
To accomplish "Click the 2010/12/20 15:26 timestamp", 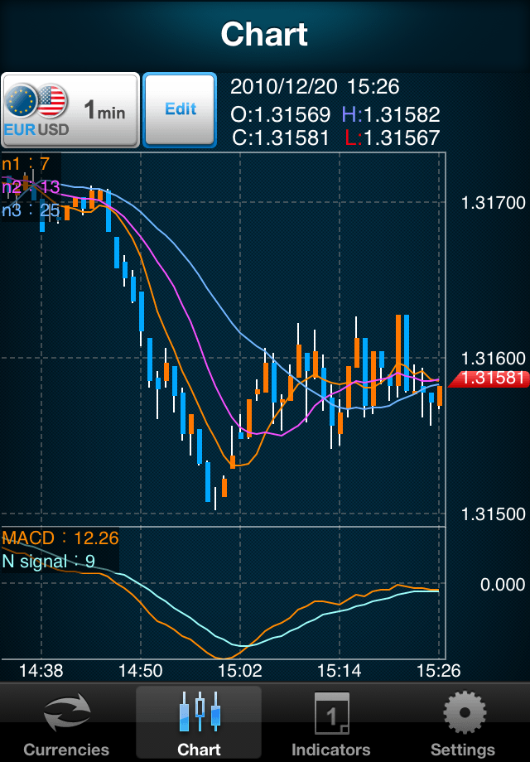I will (315, 86).
